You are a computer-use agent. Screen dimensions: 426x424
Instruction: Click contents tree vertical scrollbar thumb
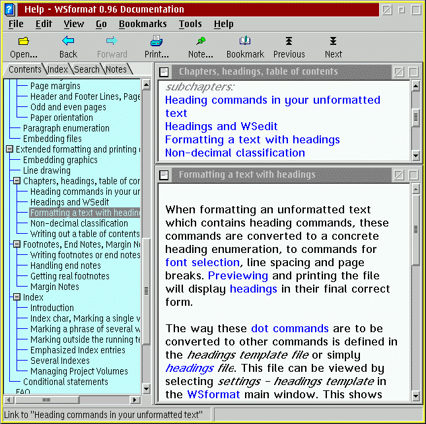[146, 291]
